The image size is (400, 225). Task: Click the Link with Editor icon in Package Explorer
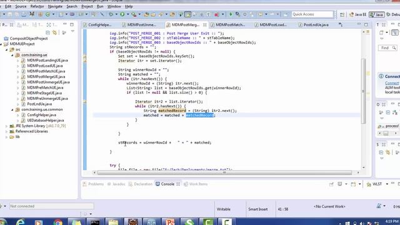[54, 32]
